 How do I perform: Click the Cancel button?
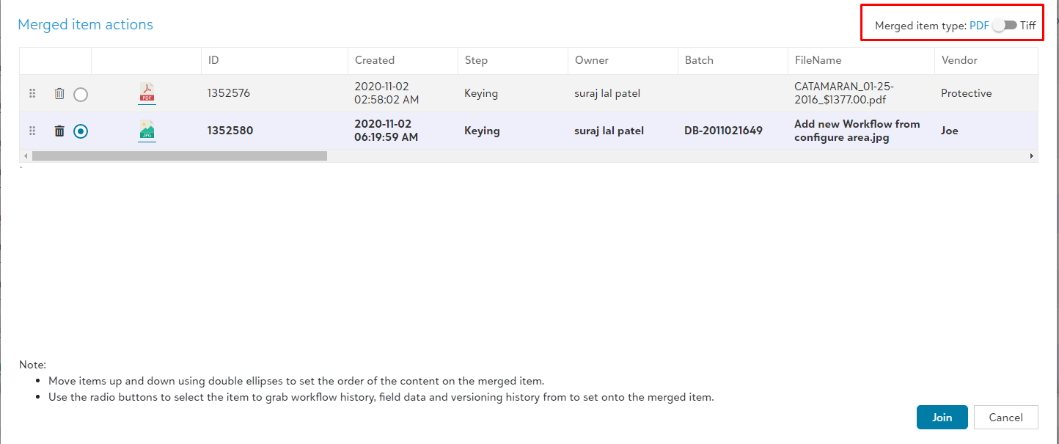tap(1005, 418)
